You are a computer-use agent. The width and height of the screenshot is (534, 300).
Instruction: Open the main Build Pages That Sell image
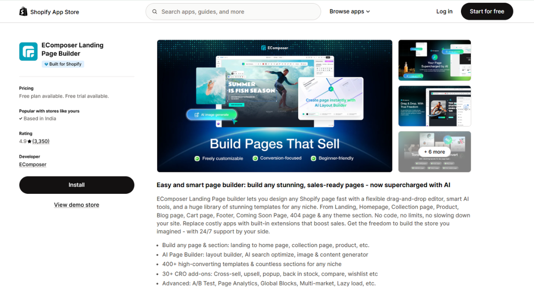point(275,106)
